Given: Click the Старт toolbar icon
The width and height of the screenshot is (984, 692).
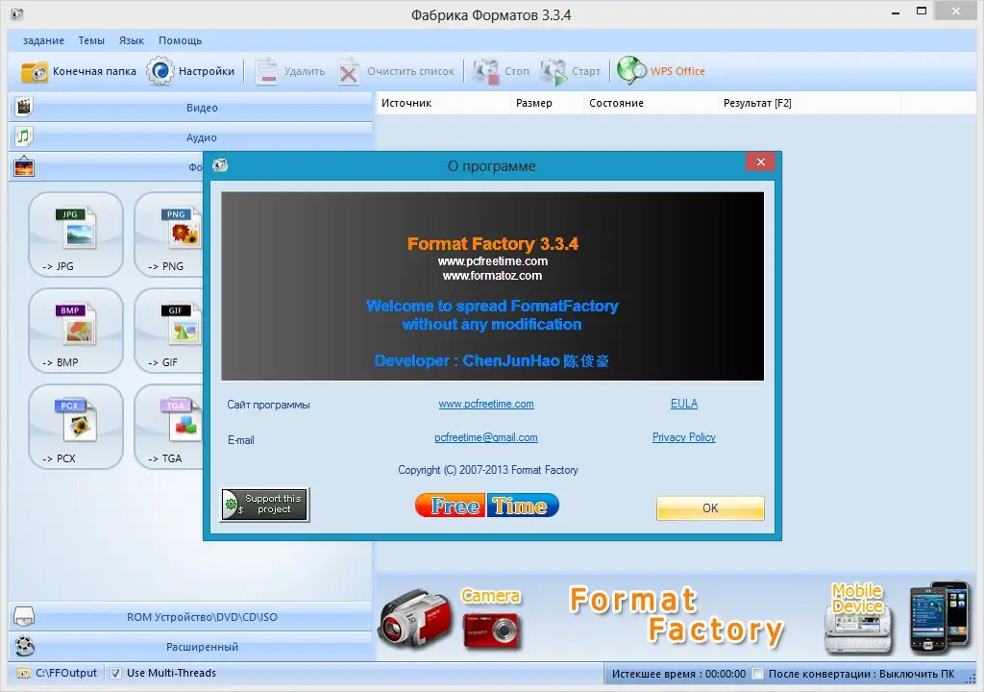Looking at the screenshot, I should [x=553, y=71].
